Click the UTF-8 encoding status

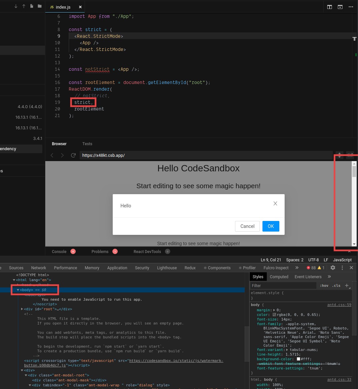(x=313, y=260)
